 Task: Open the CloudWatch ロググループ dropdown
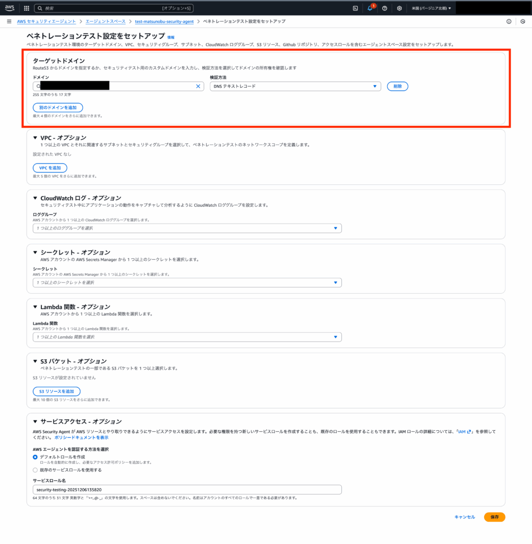pyautogui.click(x=187, y=228)
